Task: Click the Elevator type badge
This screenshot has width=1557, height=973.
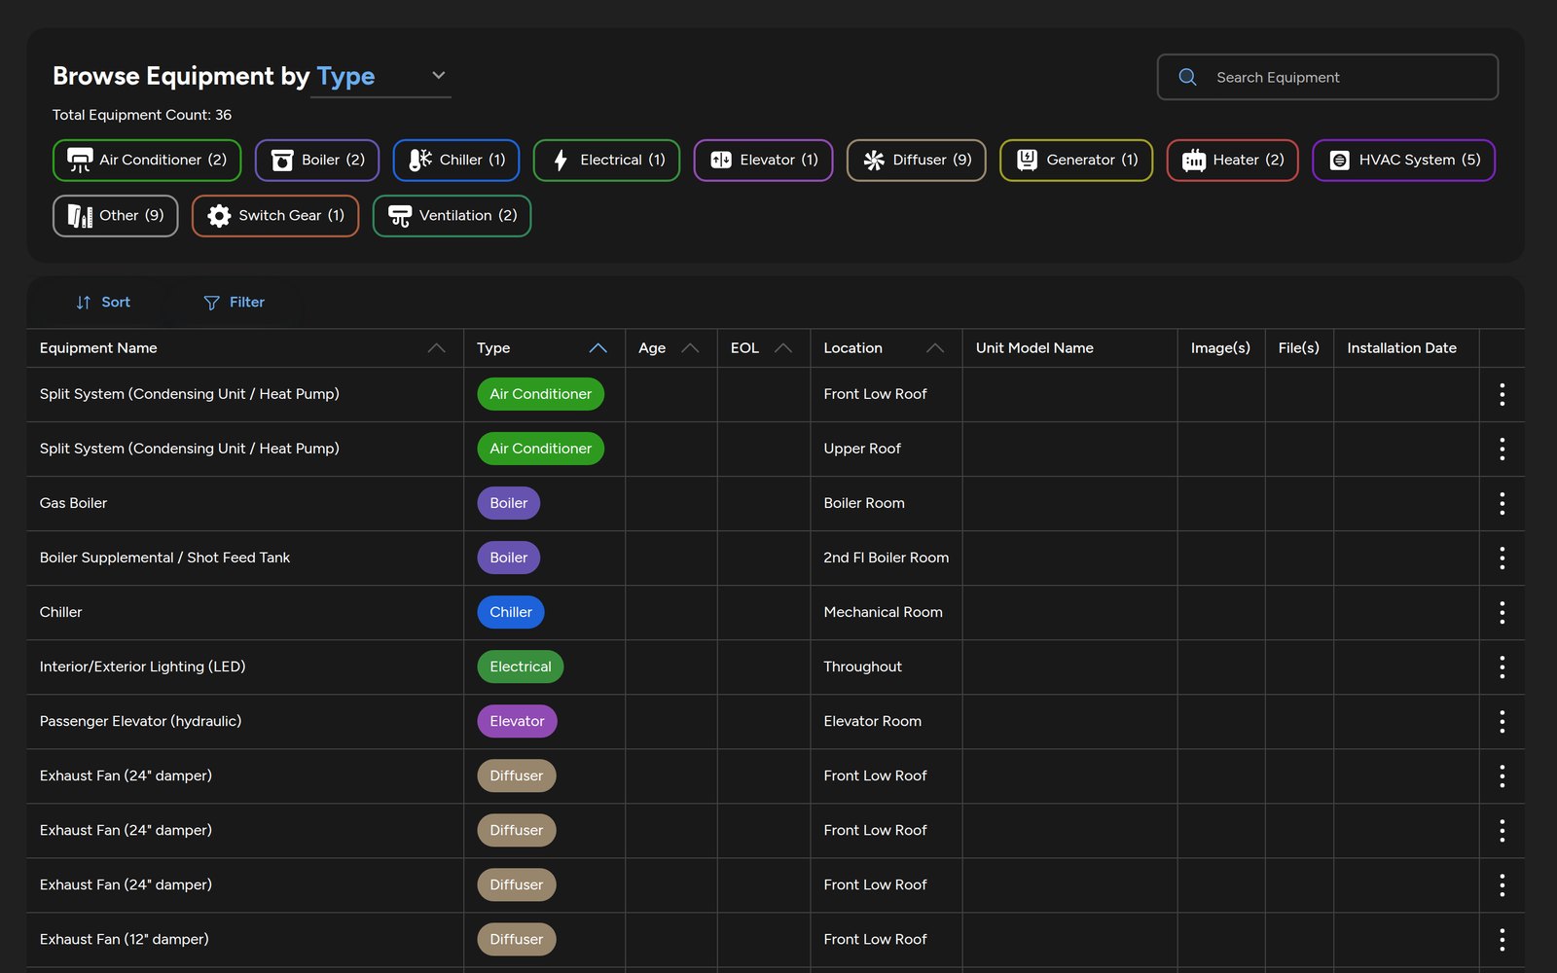Action: point(517,721)
